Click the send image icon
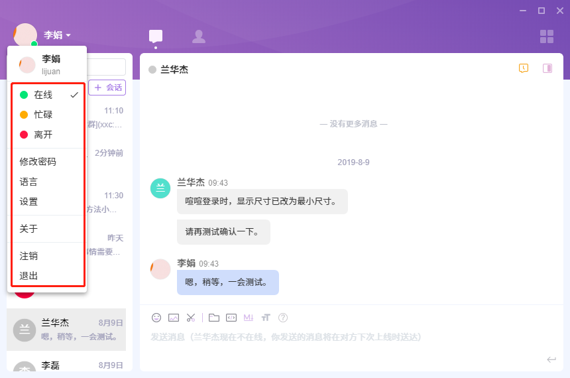Screen dimensions: 570x378 pyautogui.click(x=174, y=318)
